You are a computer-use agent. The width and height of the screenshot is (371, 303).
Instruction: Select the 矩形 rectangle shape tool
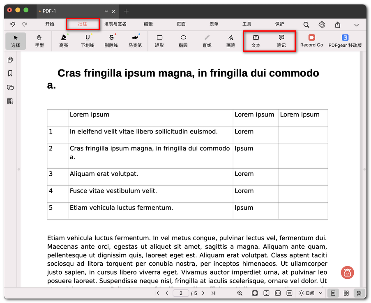pyautogui.click(x=159, y=41)
